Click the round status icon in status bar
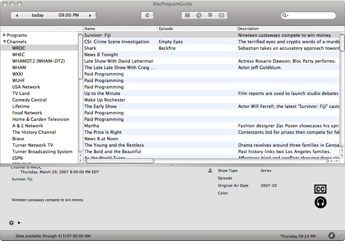 click(332, 235)
